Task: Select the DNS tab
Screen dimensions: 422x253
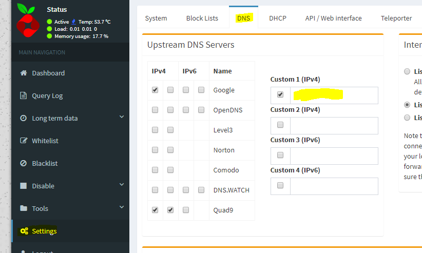Action: click(x=243, y=18)
